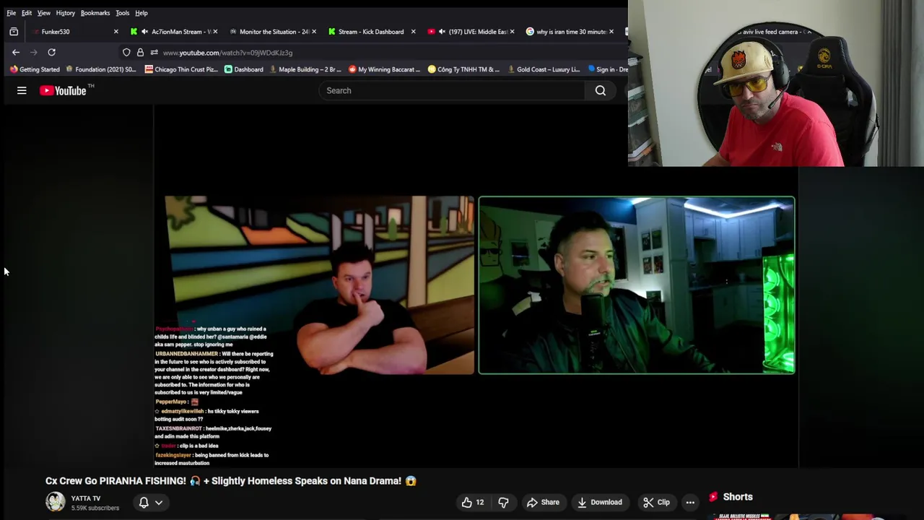Open the YATTA TV channel avatar

[56, 502]
